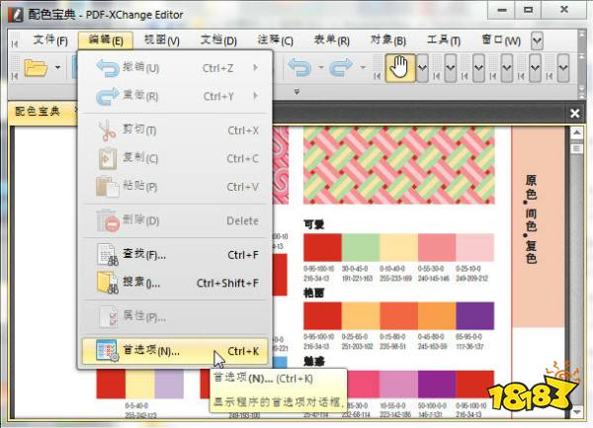
Task: Expand dropdown arrow right of Hand tool
Action: click(x=423, y=68)
